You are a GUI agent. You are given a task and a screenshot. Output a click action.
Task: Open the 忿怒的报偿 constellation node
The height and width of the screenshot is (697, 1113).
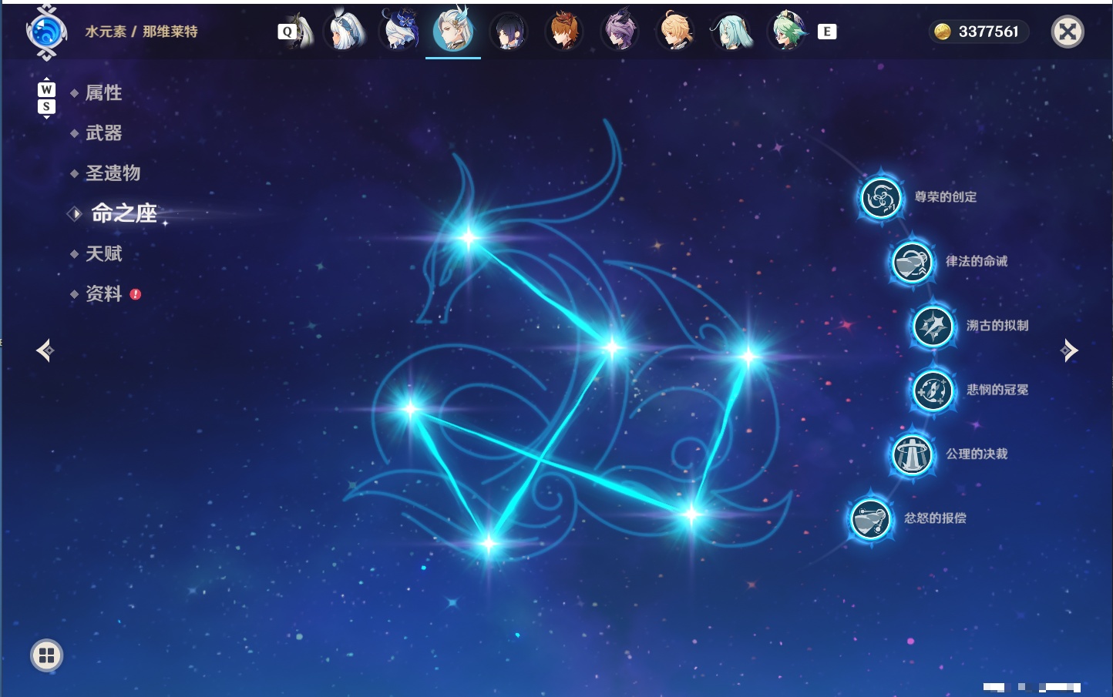click(870, 518)
